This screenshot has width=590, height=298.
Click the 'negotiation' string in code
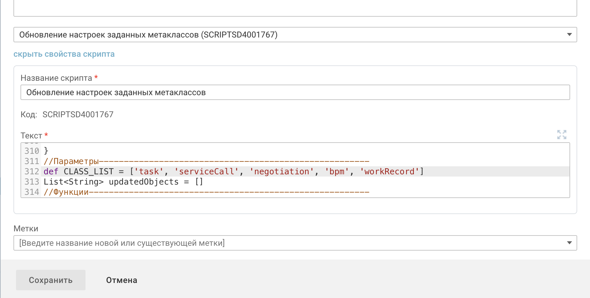(282, 172)
